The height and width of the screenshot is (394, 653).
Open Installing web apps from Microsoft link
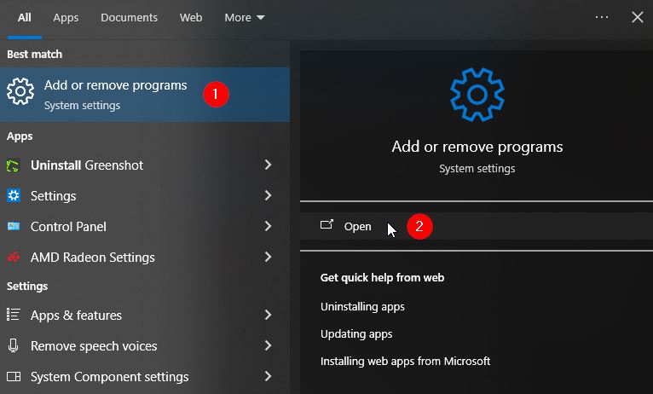[405, 361]
